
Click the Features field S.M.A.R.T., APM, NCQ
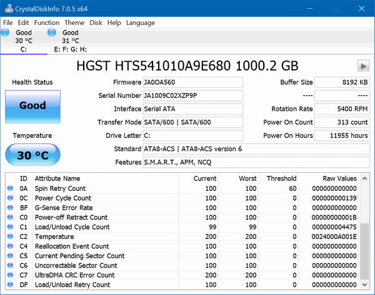256,163
